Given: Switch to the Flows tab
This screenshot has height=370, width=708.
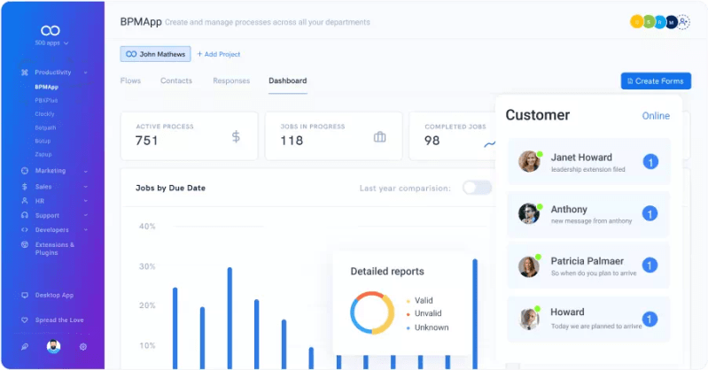Looking at the screenshot, I should (x=130, y=81).
